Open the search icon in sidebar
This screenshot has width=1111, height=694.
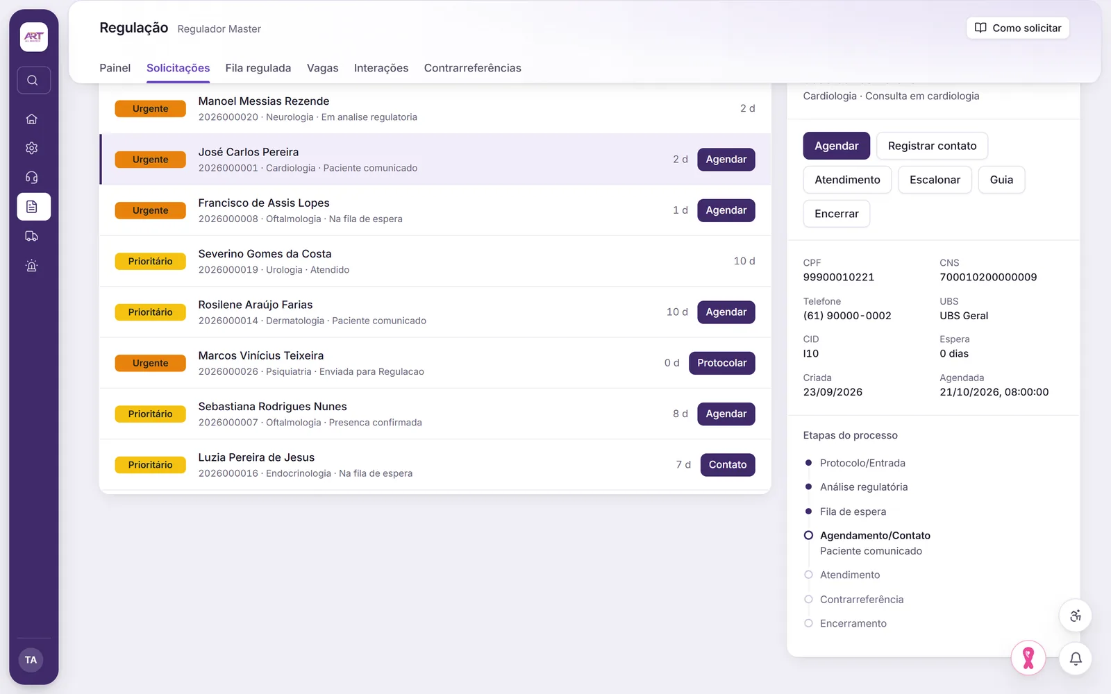click(x=33, y=81)
